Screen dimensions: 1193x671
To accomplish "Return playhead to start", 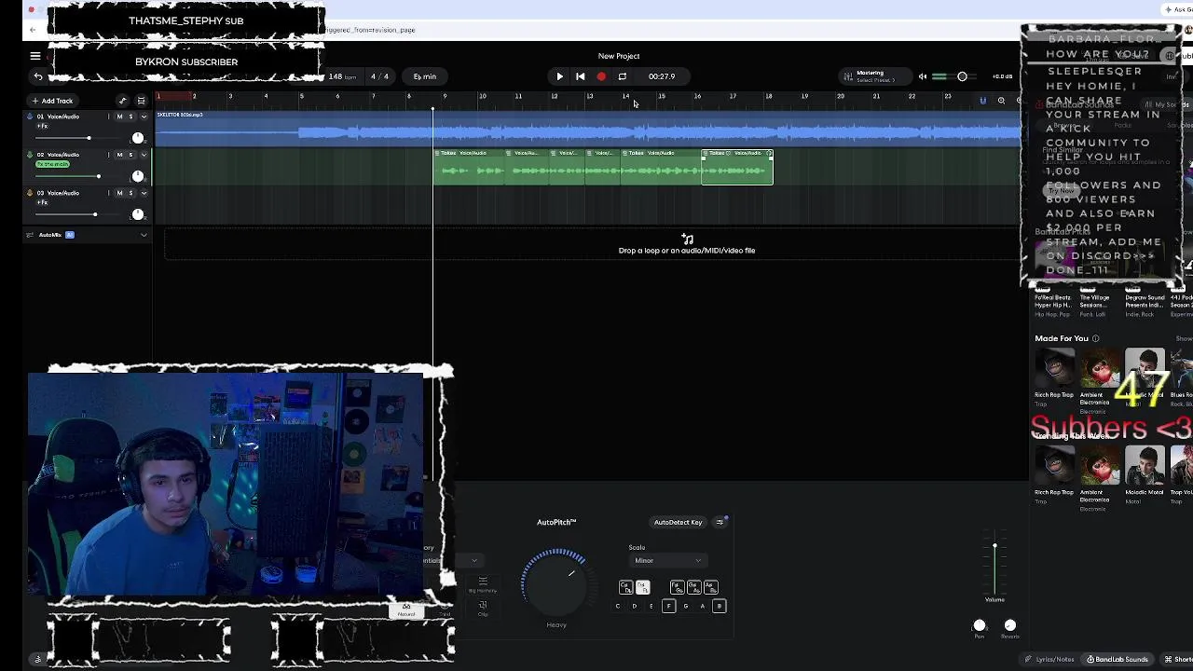I will click(x=580, y=76).
